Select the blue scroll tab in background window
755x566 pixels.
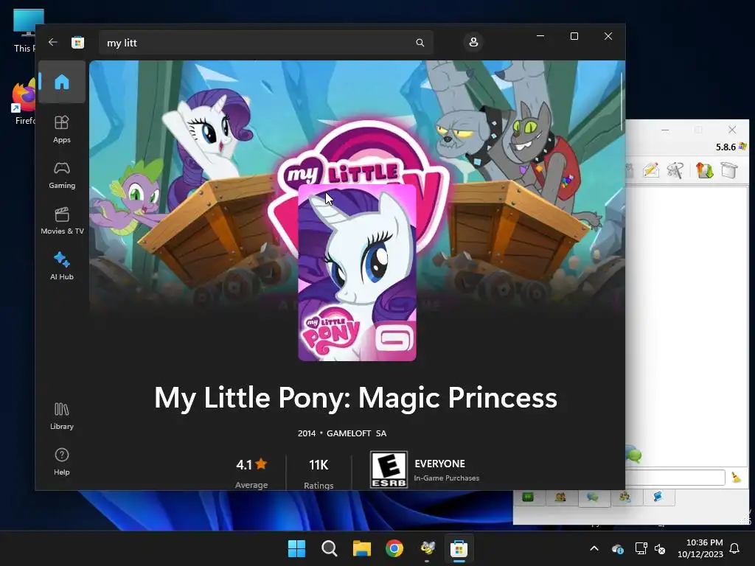[658, 497]
